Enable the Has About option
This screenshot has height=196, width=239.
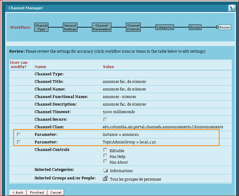click(106, 161)
